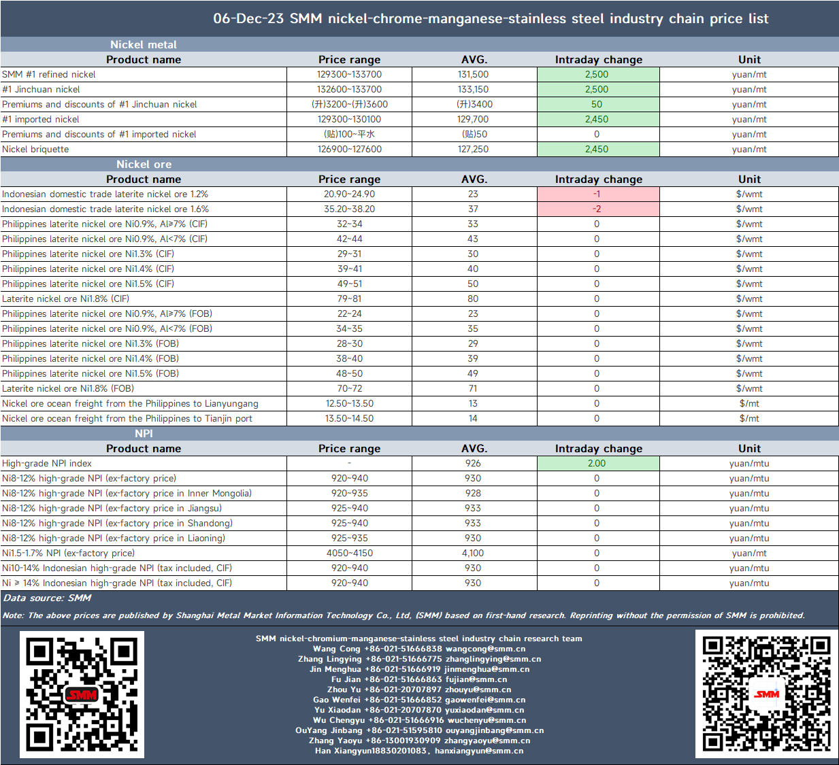Select the green 2,500 cell for SMM #1 refined nickel
Viewport: 839px width, 765px height.
(598, 75)
